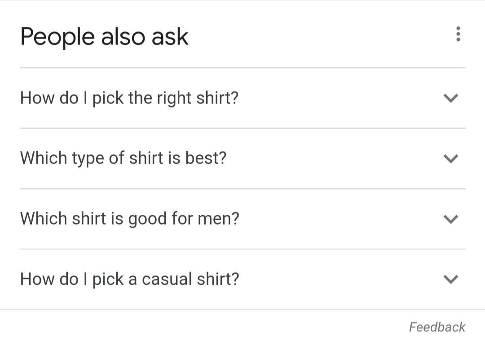Screen dimensions: 485x344
Task: Tap the Feedback link
Action: (437, 327)
